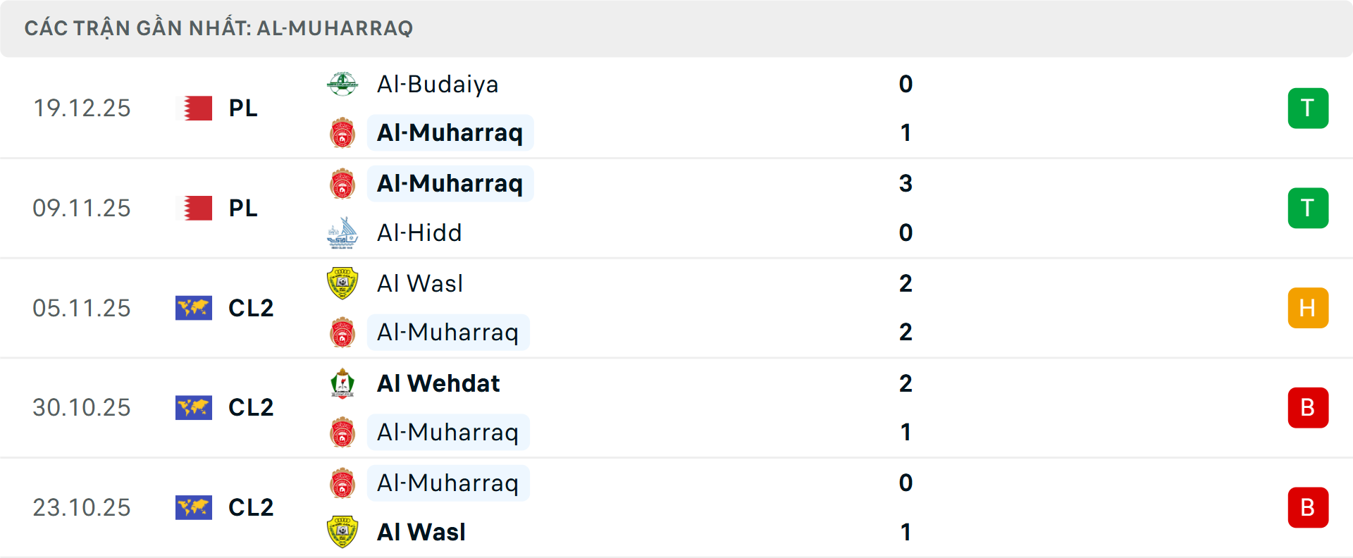Click the 'CÁC TRẬN GẦN NHẤT: AL-MUHARRAQ' header

coord(218,28)
